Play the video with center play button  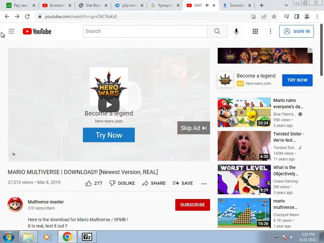(x=109, y=105)
